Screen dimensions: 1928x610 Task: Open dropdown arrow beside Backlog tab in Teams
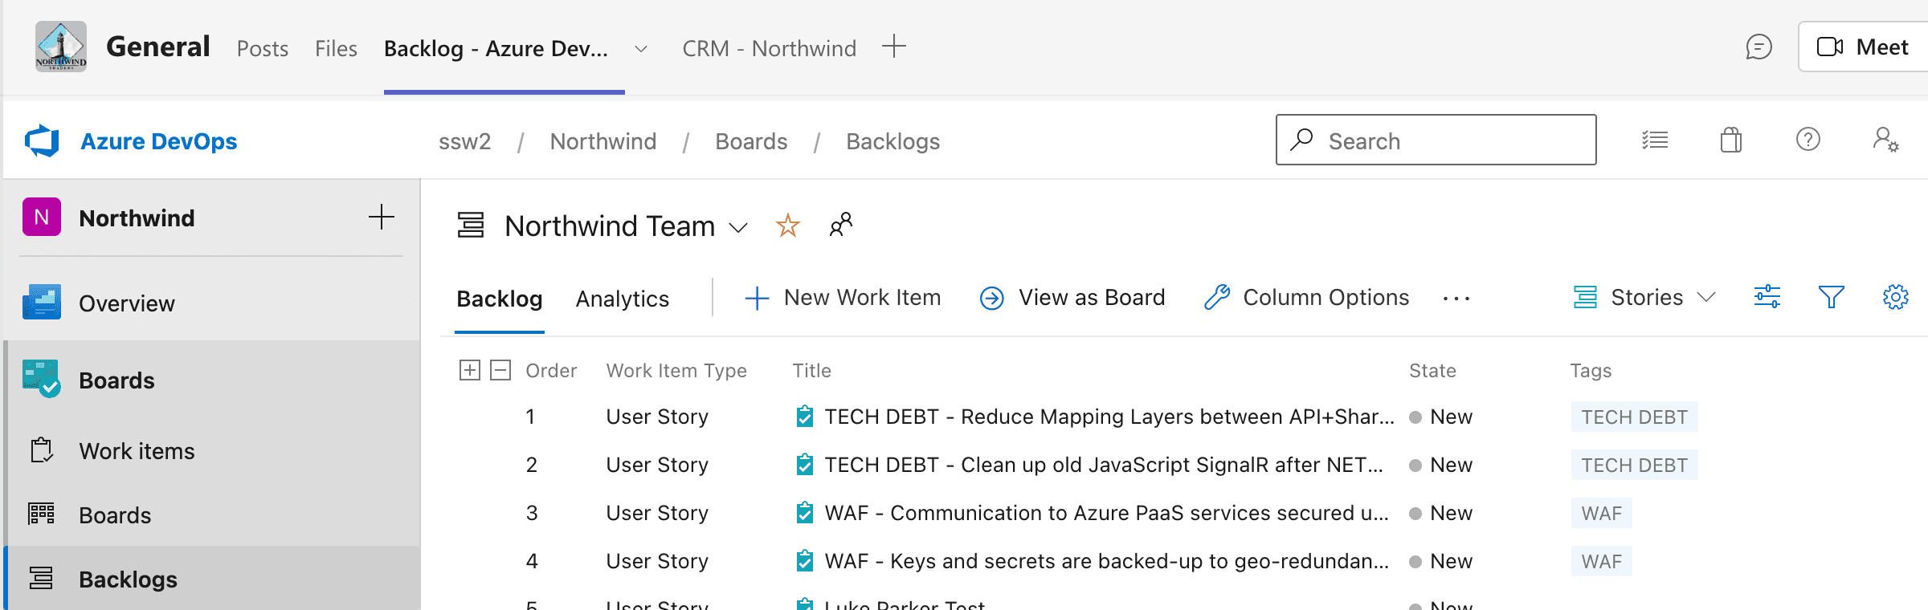640,49
